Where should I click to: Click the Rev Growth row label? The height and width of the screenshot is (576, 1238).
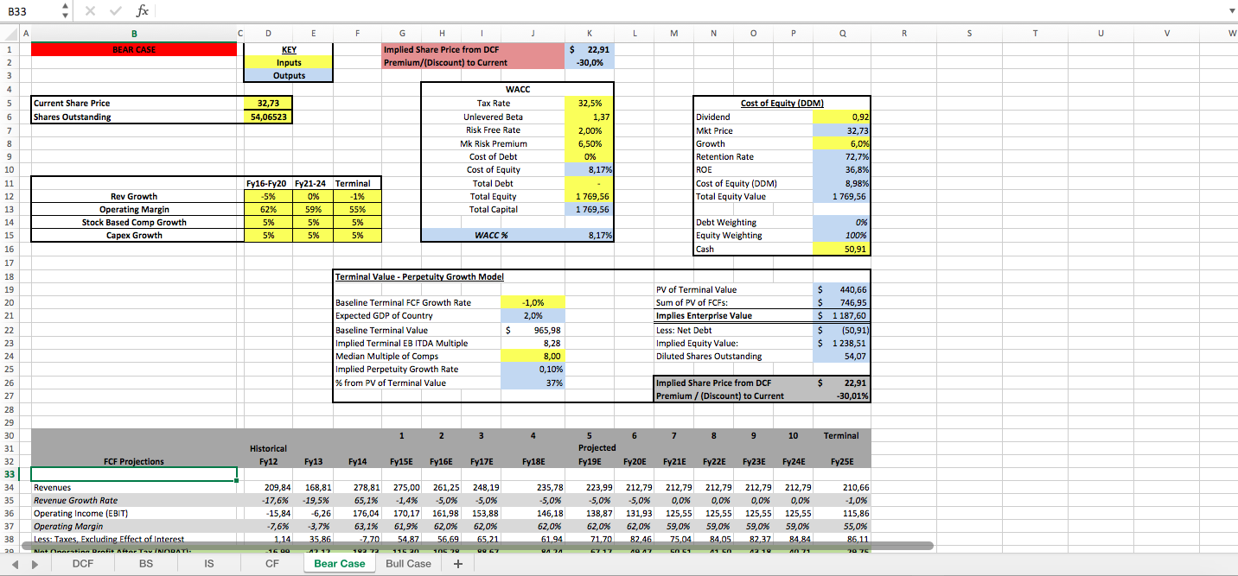134,196
